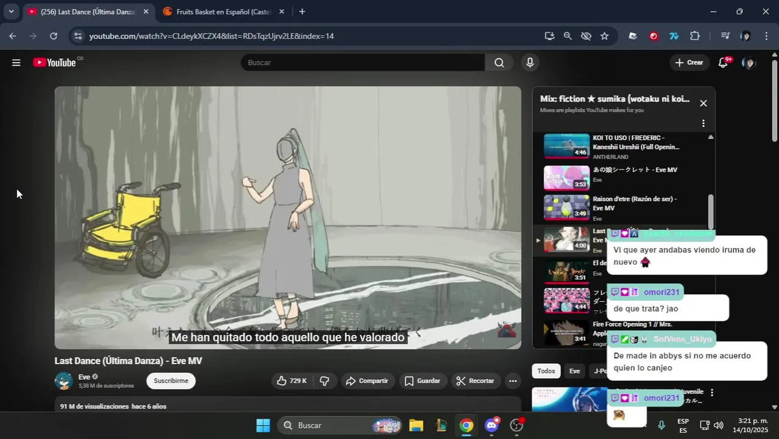This screenshot has width=779, height=439.
Task: Click the playlist scroll-up arrow
Action: coord(711,137)
